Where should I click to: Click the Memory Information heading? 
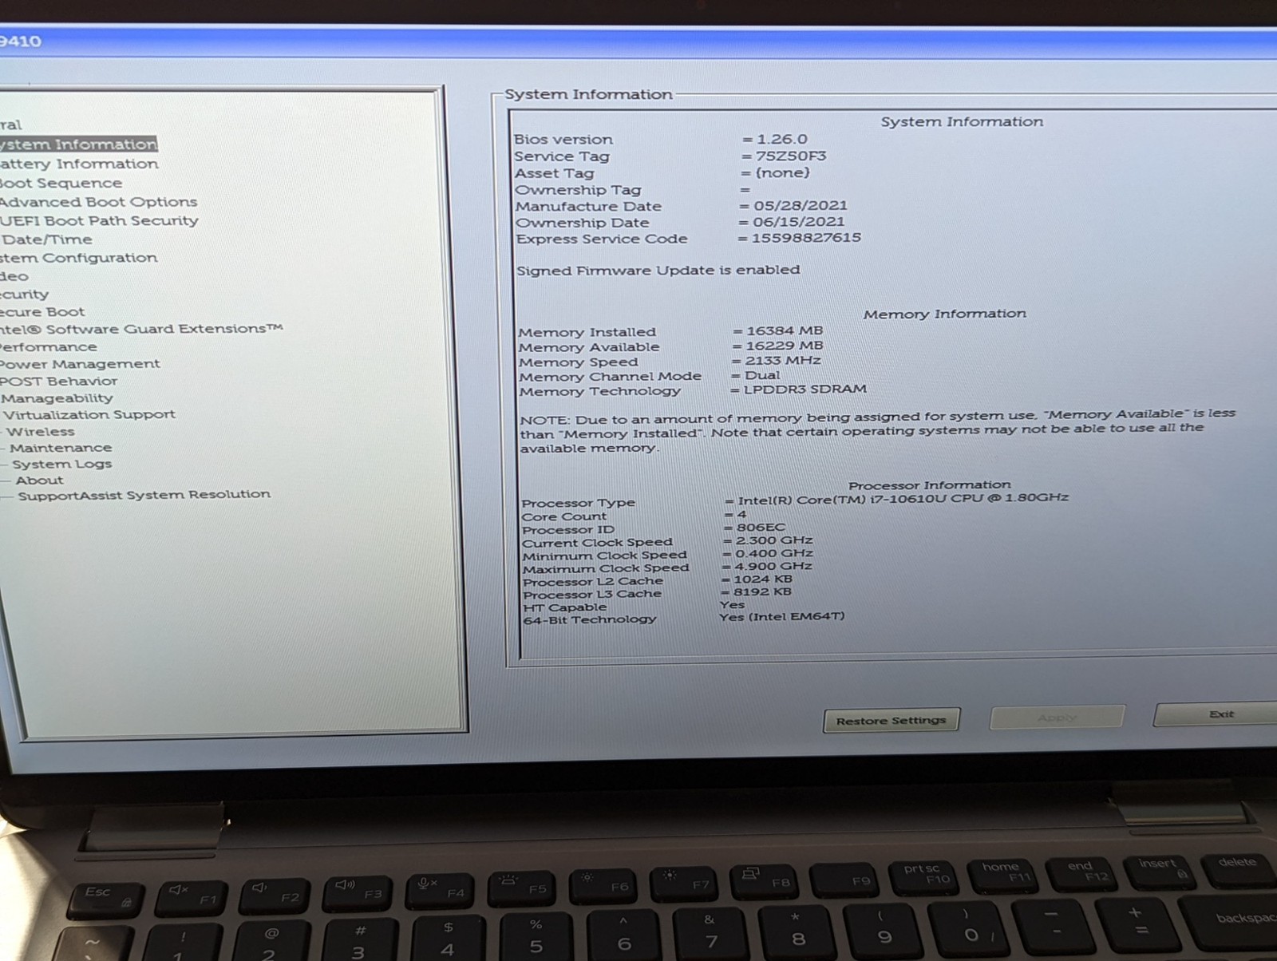tap(944, 314)
